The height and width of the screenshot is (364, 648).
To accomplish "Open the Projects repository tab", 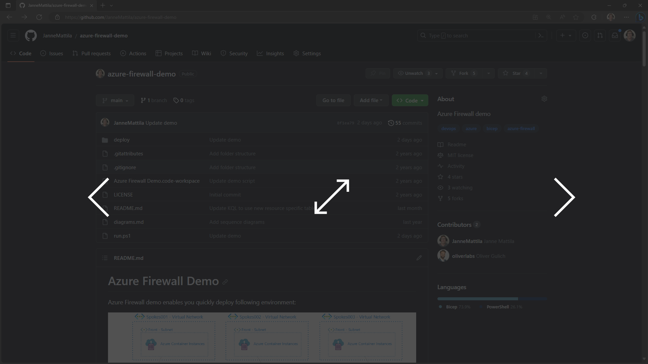I will point(169,54).
